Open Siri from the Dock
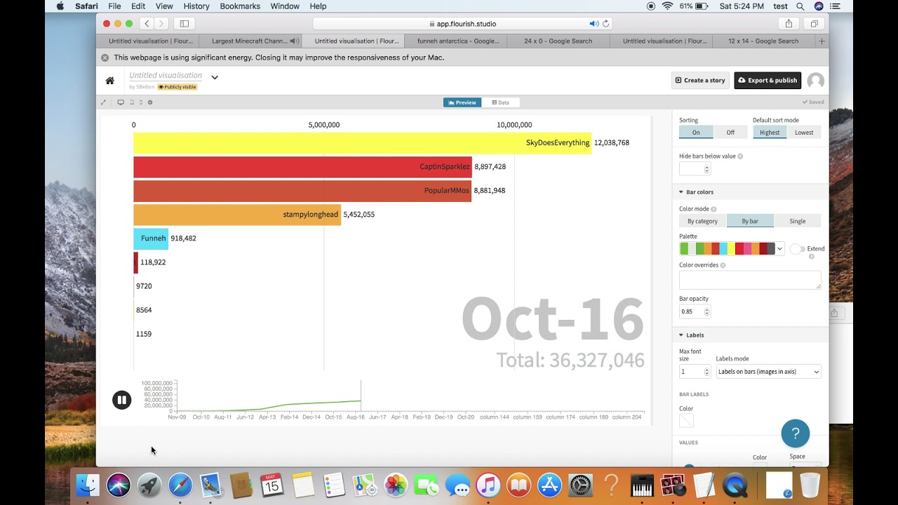Screen dimensions: 898x505 119,485
